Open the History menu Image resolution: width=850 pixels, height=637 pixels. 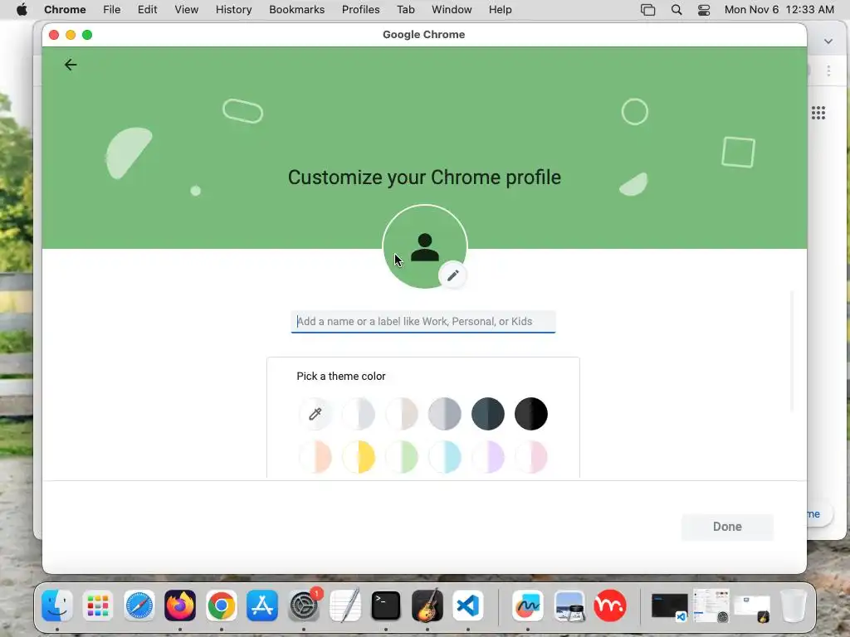click(233, 10)
